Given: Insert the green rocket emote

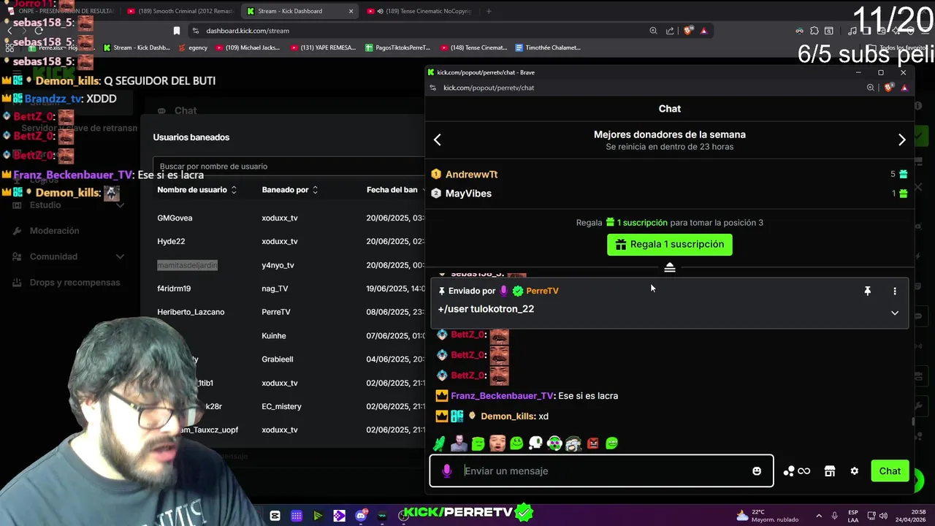Looking at the screenshot, I should point(439,443).
